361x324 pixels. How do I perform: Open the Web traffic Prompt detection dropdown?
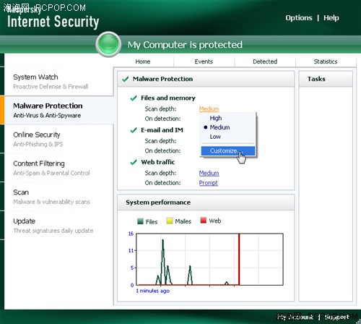[x=209, y=183]
